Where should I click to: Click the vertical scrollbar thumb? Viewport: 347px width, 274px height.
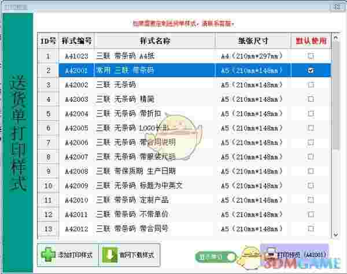[x=335, y=95]
